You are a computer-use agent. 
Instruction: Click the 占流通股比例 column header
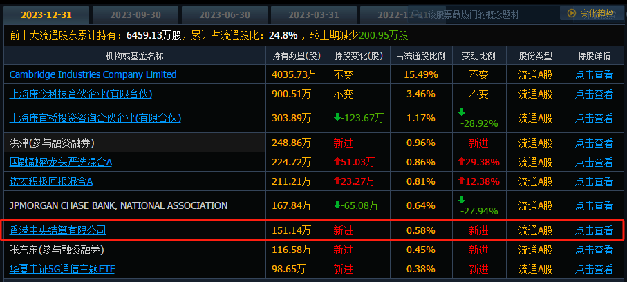(x=421, y=56)
